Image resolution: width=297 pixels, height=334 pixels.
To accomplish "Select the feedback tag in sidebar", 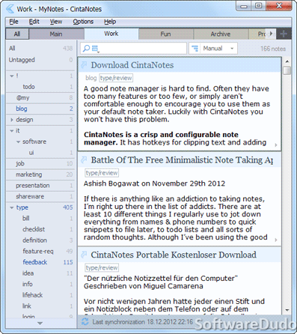I will (x=35, y=262).
